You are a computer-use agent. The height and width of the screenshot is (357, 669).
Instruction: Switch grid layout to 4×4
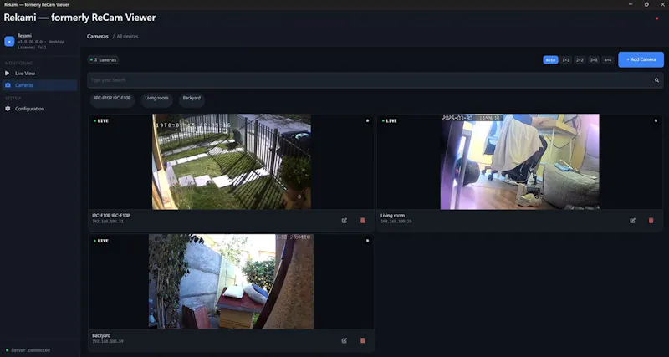608,60
